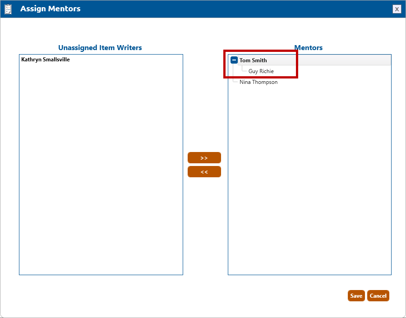Click the tree connector line beside Guy Richie
This screenshot has height=318, width=406.
[244, 71]
